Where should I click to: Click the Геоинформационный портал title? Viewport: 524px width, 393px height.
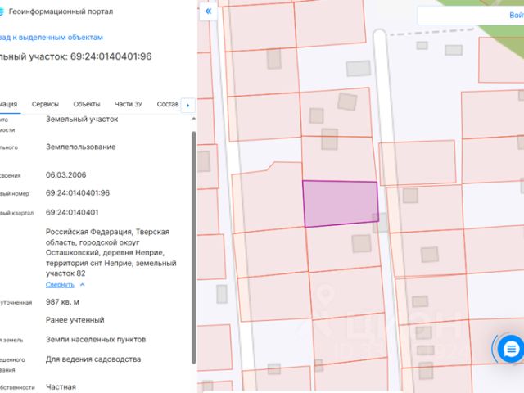(x=61, y=11)
